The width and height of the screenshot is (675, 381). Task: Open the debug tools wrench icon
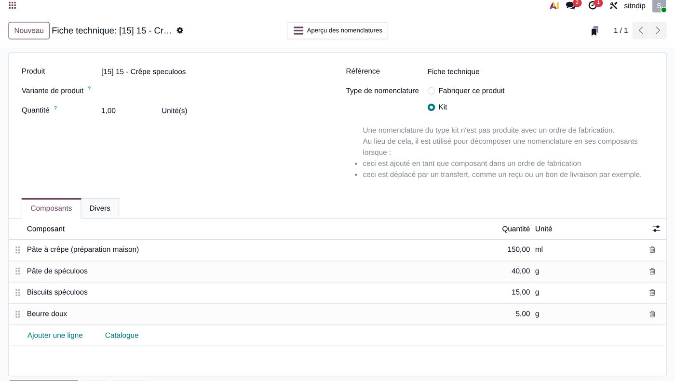(613, 6)
